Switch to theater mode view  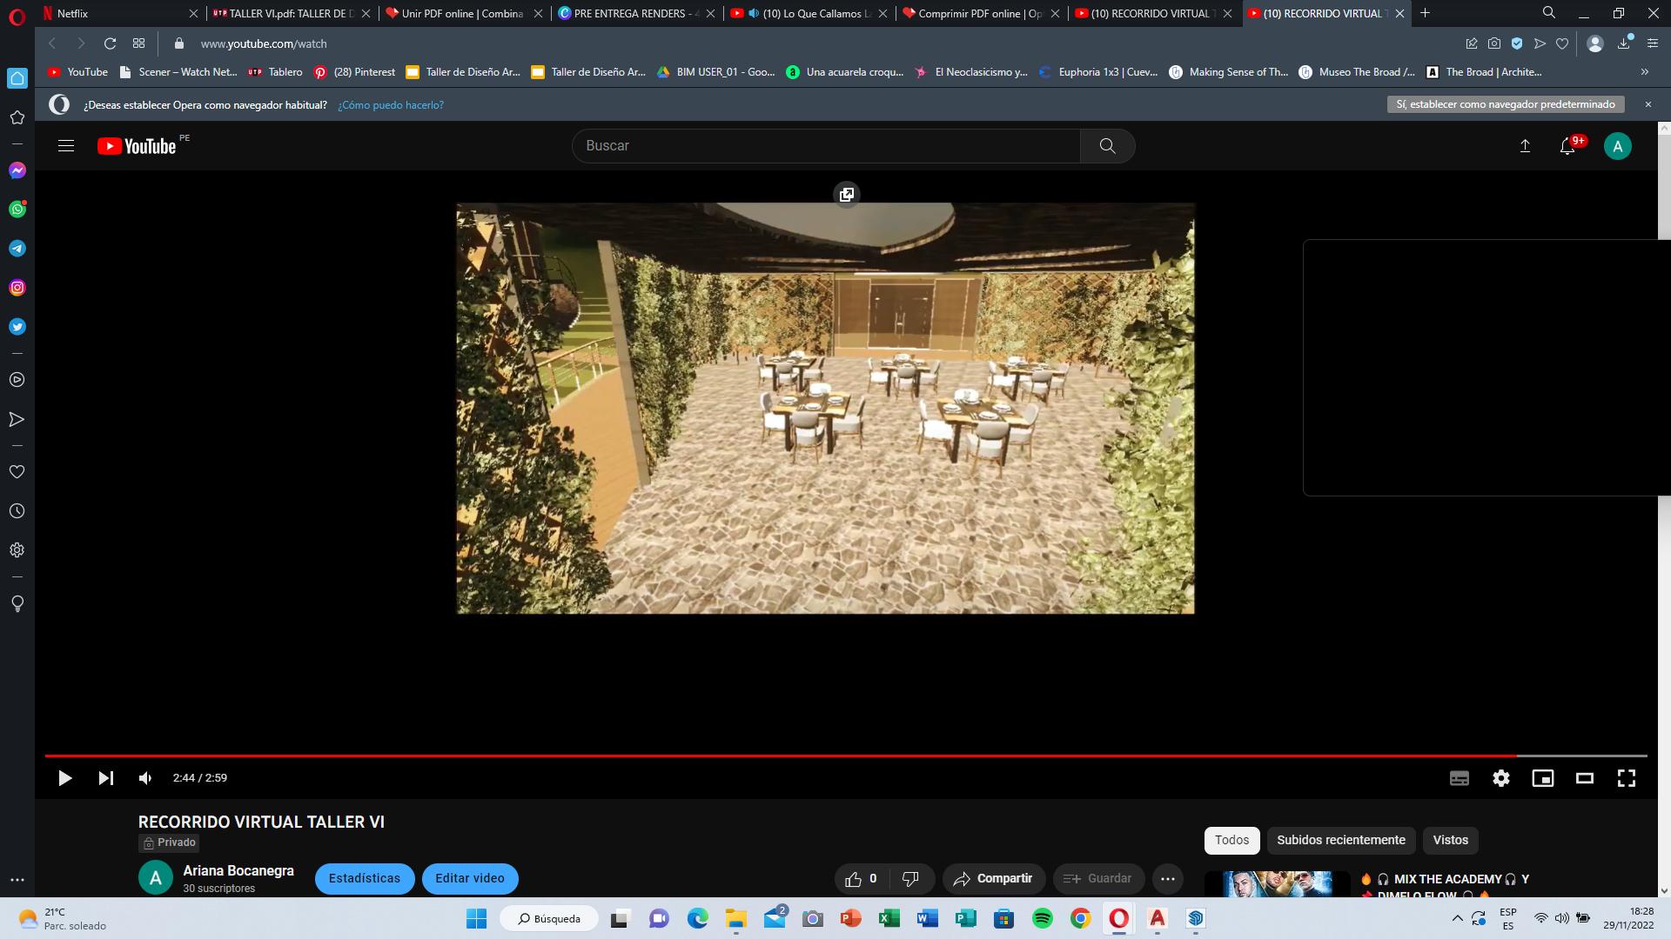point(1585,778)
